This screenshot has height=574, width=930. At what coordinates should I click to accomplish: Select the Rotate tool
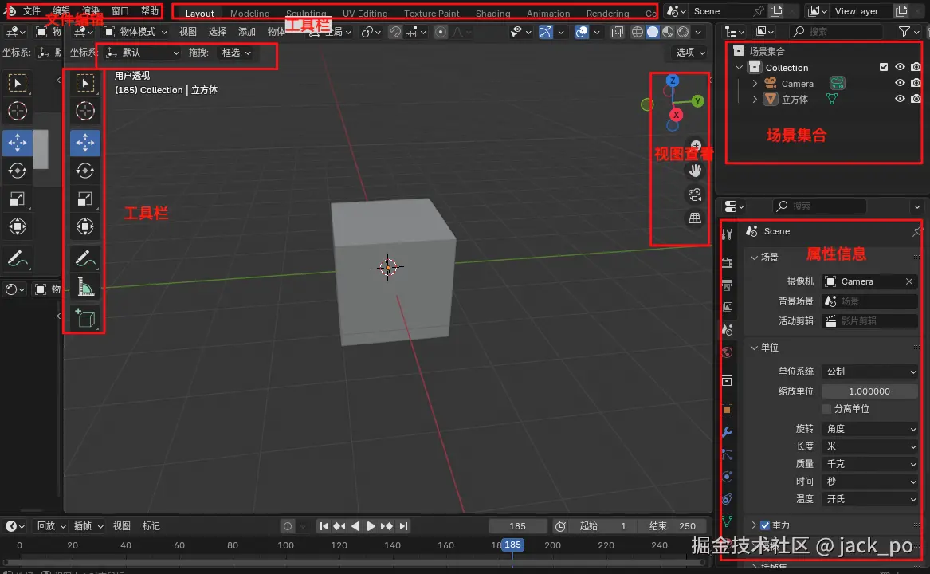(x=85, y=170)
